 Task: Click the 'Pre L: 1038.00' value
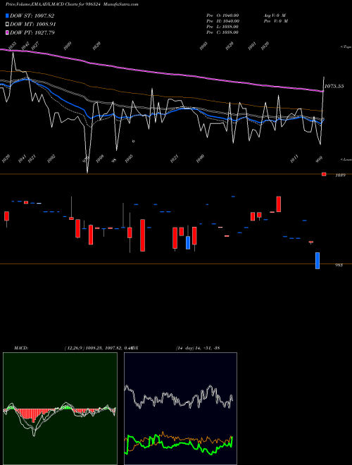click(222, 27)
